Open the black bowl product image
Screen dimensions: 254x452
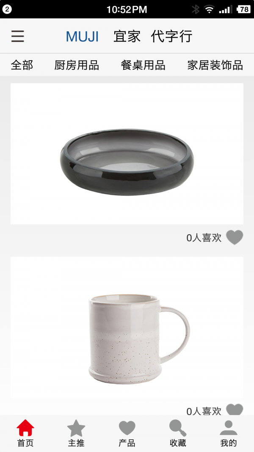(x=127, y=154)
